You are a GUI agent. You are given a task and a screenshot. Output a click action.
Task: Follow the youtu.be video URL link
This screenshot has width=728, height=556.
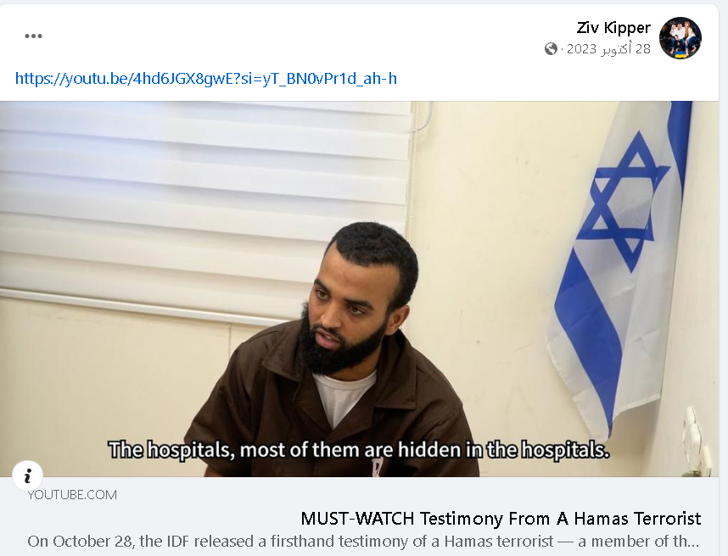coord(206,78)
